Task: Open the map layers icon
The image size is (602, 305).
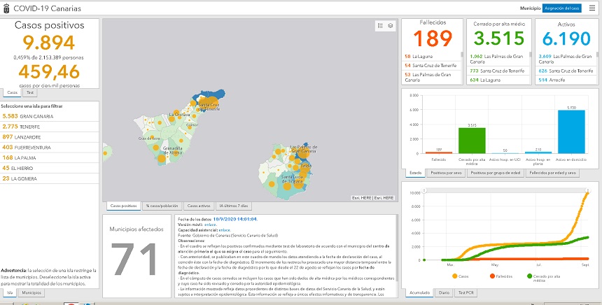Action: (x=391, y=25)
